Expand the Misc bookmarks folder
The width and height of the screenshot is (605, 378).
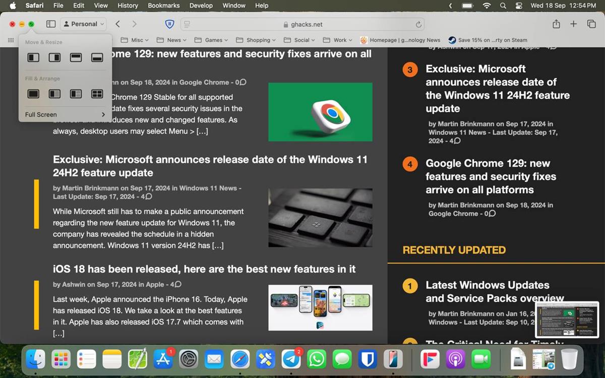[x=134, y=40]
